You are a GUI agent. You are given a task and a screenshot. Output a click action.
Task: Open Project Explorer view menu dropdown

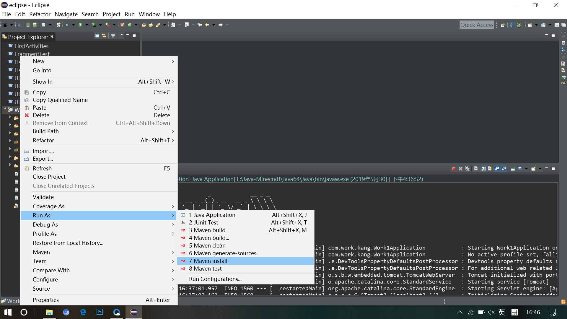121,35
